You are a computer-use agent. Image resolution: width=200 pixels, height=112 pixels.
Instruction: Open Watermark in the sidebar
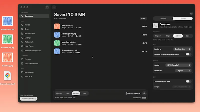click(x=34, y=42)
